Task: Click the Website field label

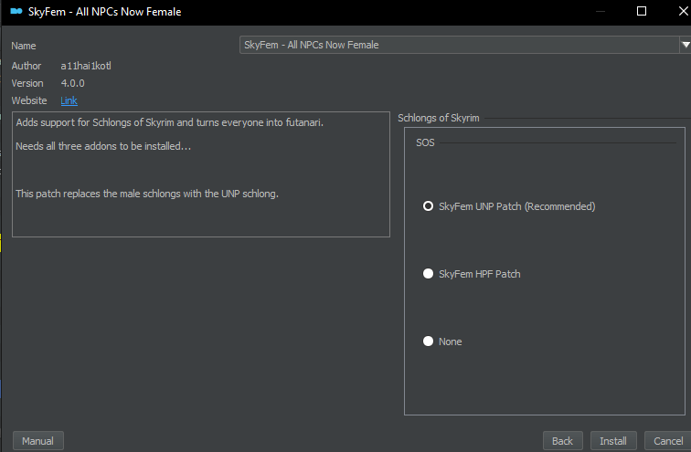Action: click(29, 100)
